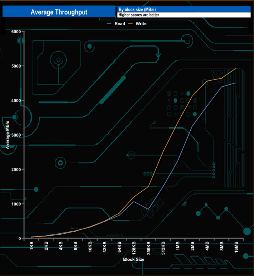
Task: Select the 2MB block size label
Action: (x=192, y=248)
